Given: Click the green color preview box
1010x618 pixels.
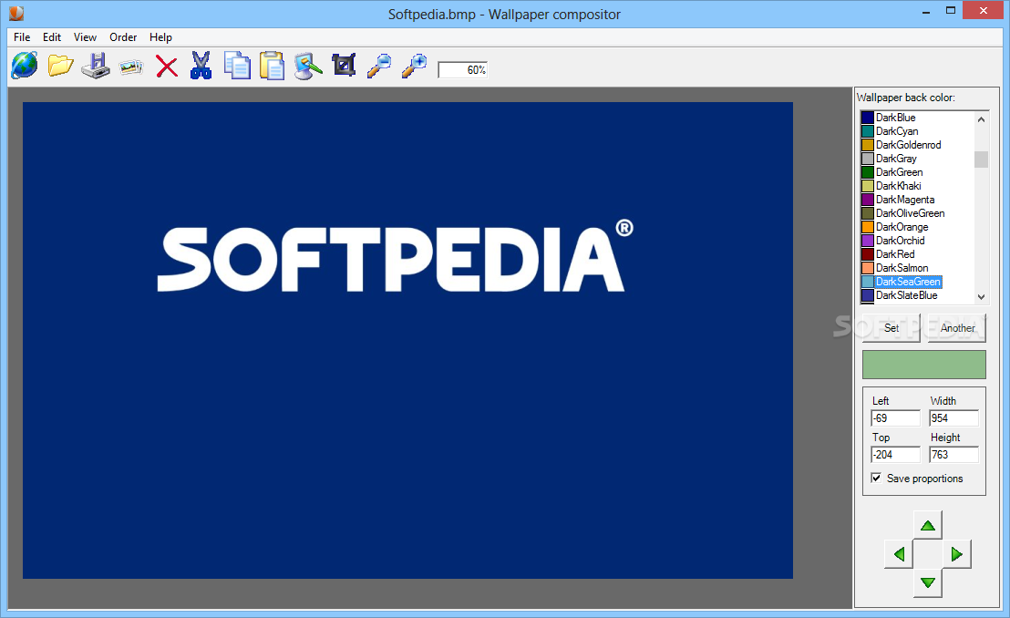Looking at the screenshot, I should [924, 365].
